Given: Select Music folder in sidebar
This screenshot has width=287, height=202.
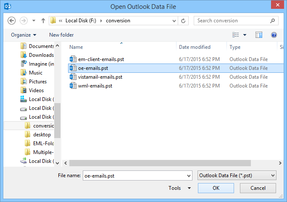Looking at the screenshot, I should point(32,72).
